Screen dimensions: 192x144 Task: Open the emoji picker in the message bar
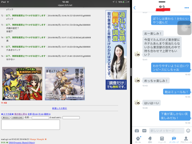pos(188,131)
